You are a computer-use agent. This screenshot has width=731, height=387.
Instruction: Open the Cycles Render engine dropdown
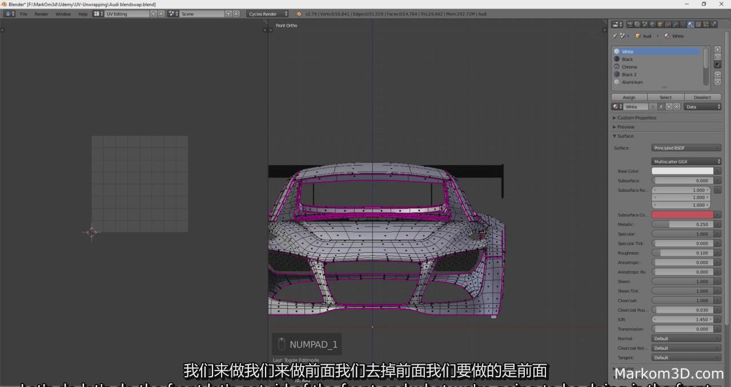[x=268, y=14]
